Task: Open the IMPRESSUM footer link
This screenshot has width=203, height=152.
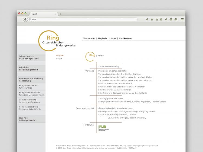Action: 122,148
